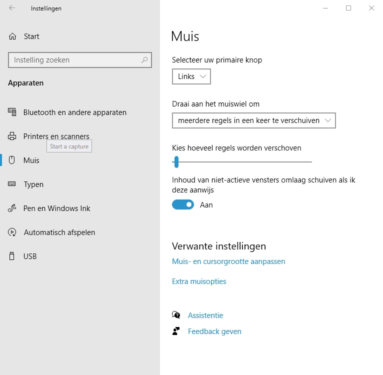The height and width of the screenshot is (375, 383).
Task: Expand the muiswiel scroll mode dropdown
Action: [x=253, y=120]
